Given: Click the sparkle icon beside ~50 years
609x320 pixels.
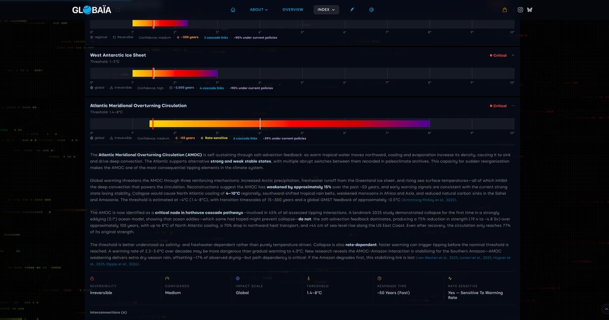Looking at the screenshot, I should (177, 138).
